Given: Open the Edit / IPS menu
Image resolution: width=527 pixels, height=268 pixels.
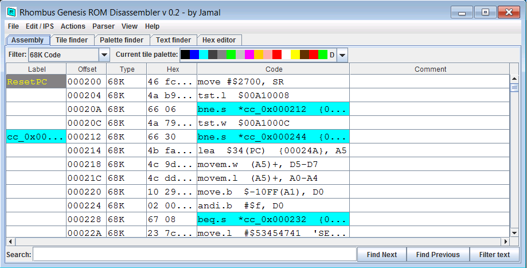Looking at the screenshot, I should pos(40,26).
